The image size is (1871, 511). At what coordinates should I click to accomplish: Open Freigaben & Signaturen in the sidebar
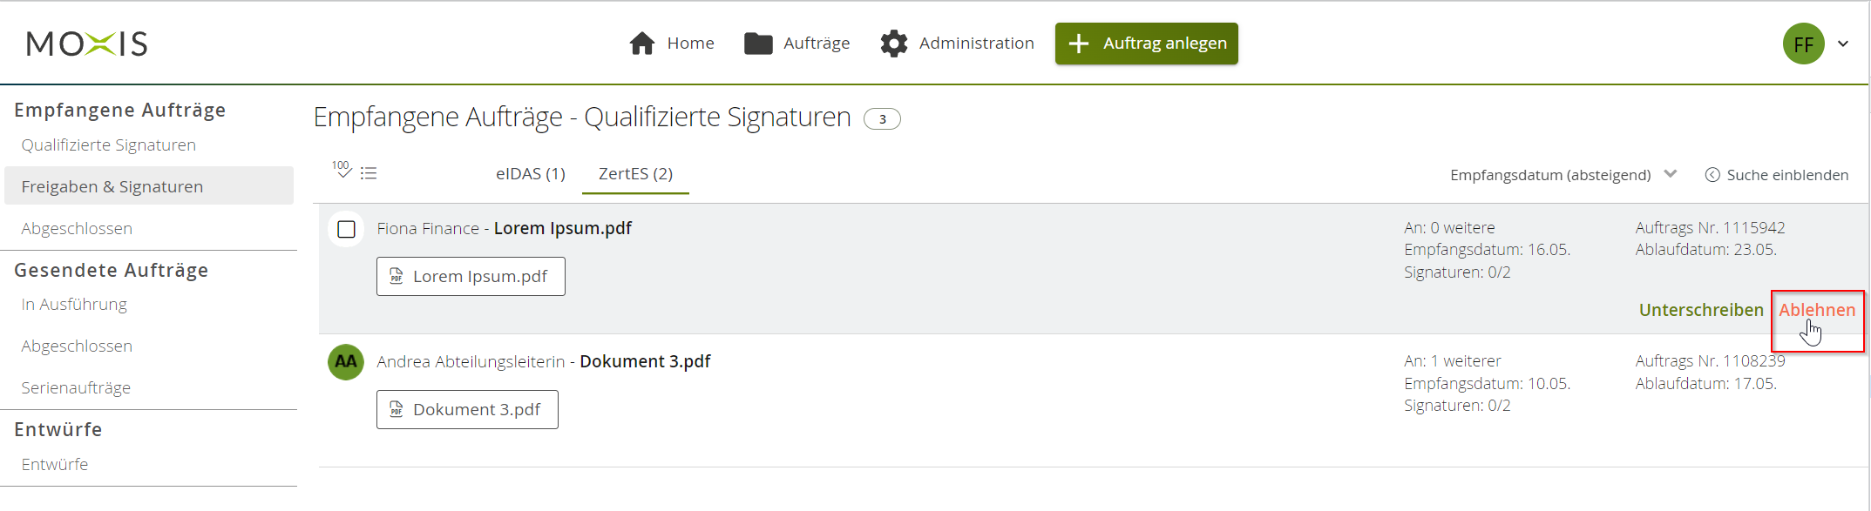click(x=112, y=186)
